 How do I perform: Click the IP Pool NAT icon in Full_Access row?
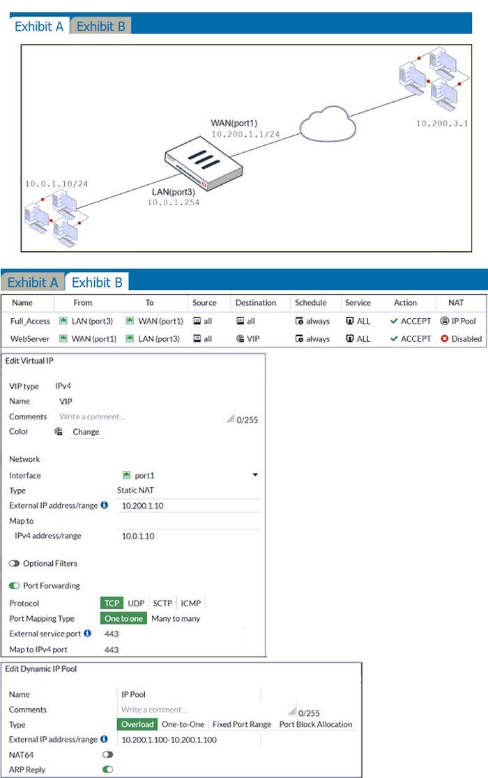(445, 322)
